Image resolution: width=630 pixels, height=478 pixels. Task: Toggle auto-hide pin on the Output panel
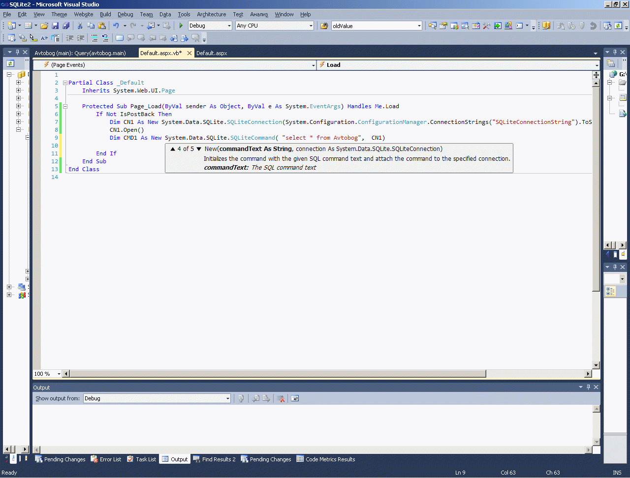588,387
